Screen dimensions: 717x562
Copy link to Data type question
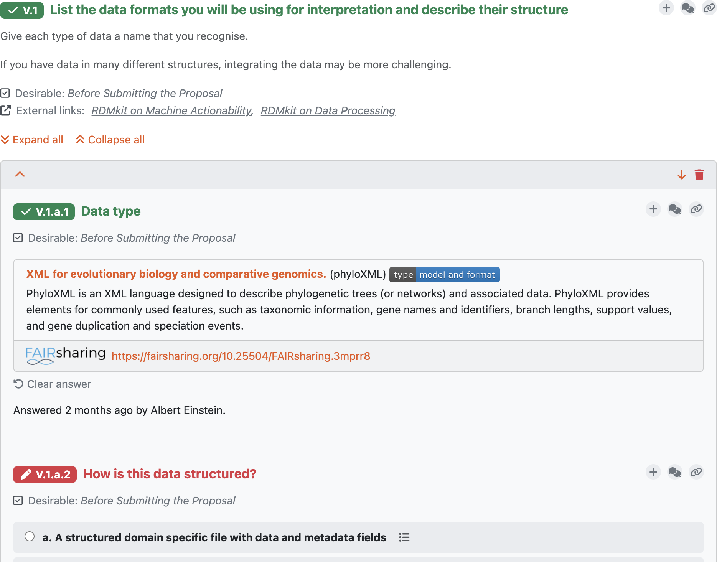point(696,209)
